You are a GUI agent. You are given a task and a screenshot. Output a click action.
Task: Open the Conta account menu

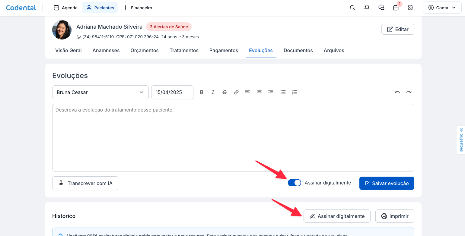pyautogui.click(x=442, y=8)
